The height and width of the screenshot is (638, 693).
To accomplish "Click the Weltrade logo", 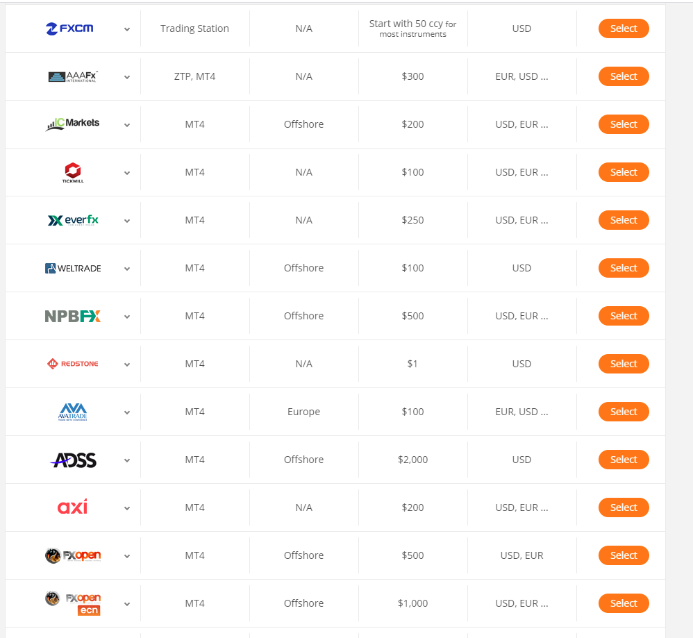I will 73,268.
